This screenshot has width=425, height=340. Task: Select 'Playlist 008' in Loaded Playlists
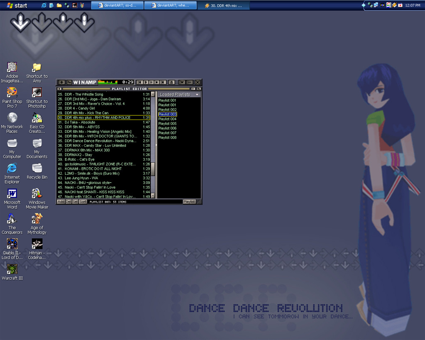(x=167, y=137)
